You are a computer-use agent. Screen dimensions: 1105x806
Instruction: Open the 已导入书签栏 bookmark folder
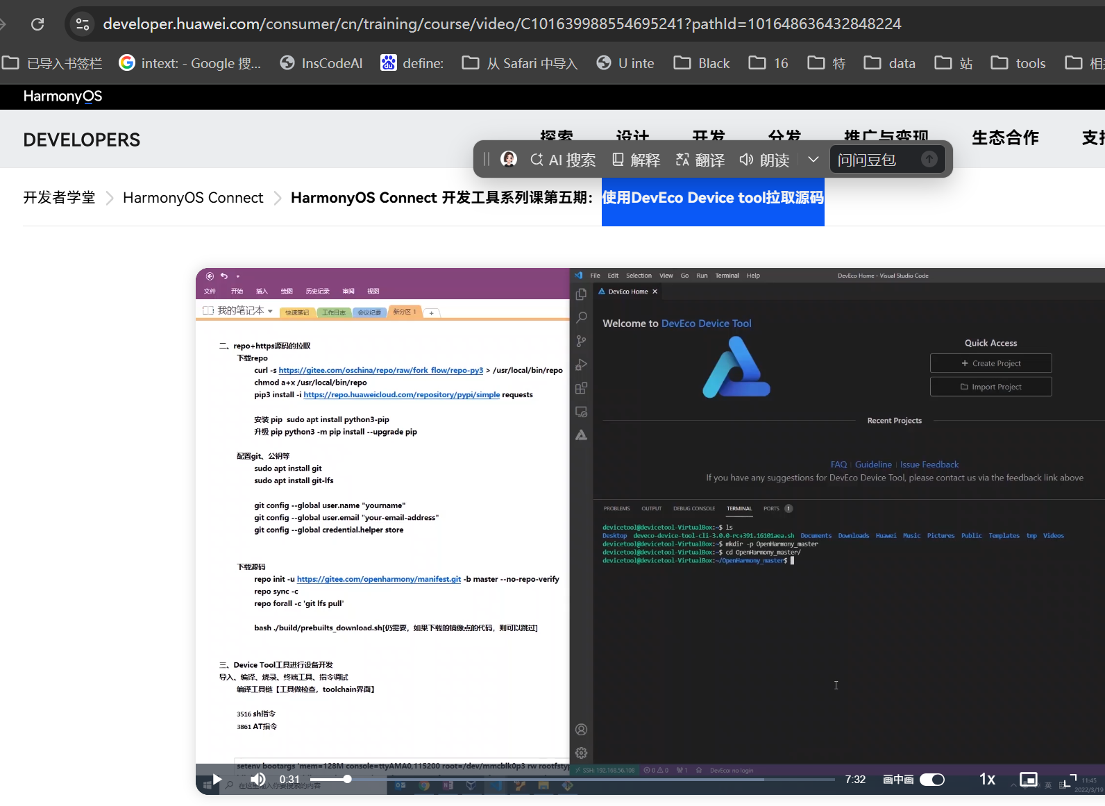click(52, 63)
